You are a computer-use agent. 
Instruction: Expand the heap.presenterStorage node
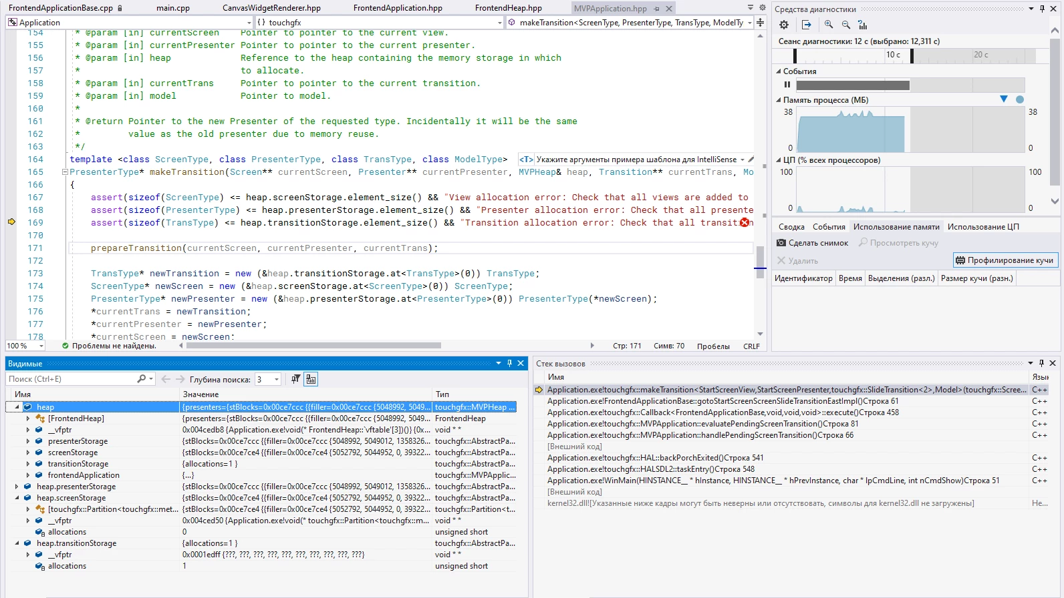(17, 487)
